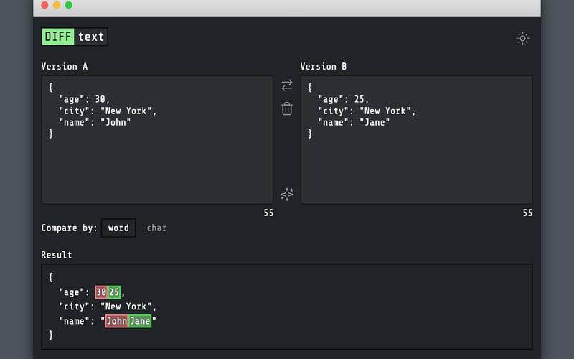Screen dimensions: 574x359
Task: Click the sparkle format icon
Action: pos(287,195)
